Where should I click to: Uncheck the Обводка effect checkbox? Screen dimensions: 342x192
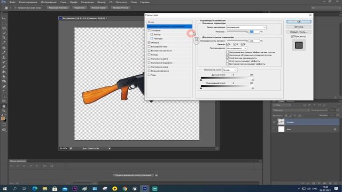149,43
